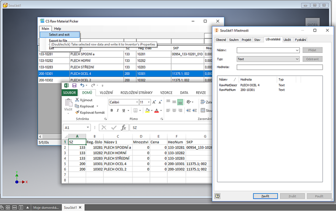The height and width of the screenshot is (211, 336).
Task: Toggle bold formatting in Excel ribbon
Action: click(112, 110)
